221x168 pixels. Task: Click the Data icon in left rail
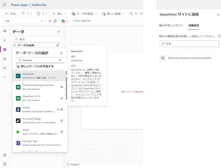(x=5, y=49)
